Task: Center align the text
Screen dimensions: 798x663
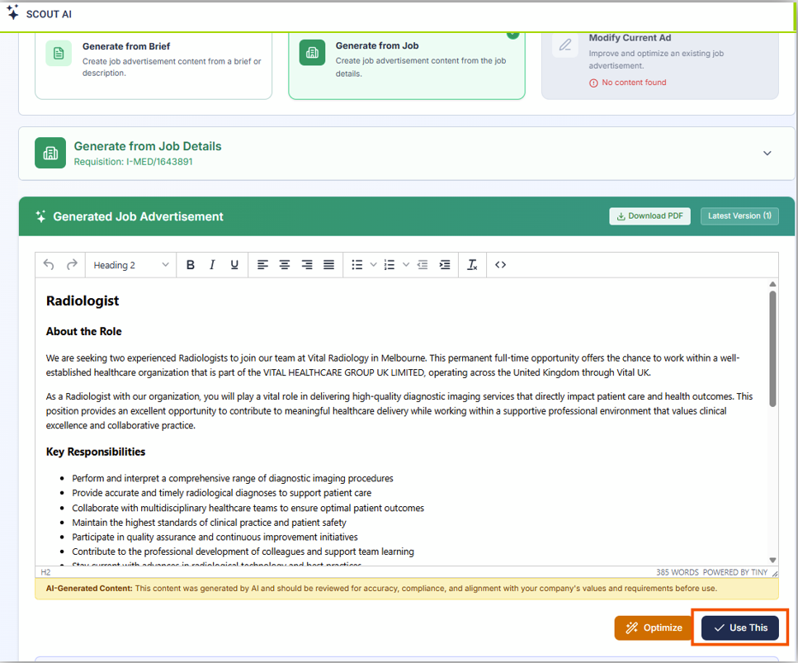Action: click(x=285, y=265)
